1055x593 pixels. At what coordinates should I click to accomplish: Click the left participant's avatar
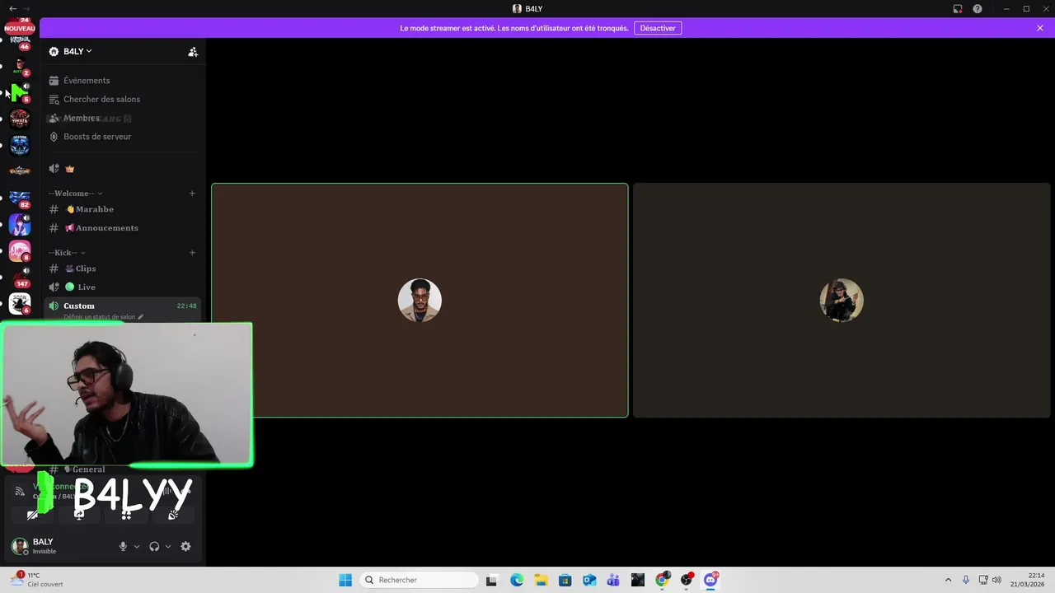[x=420, y=301]
